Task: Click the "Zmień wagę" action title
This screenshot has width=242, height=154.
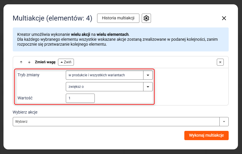Action: click(45, 62)
